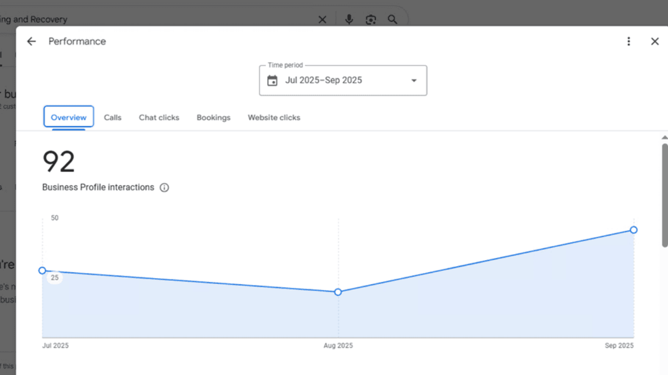Click the calendar icon in Time period

272,81
